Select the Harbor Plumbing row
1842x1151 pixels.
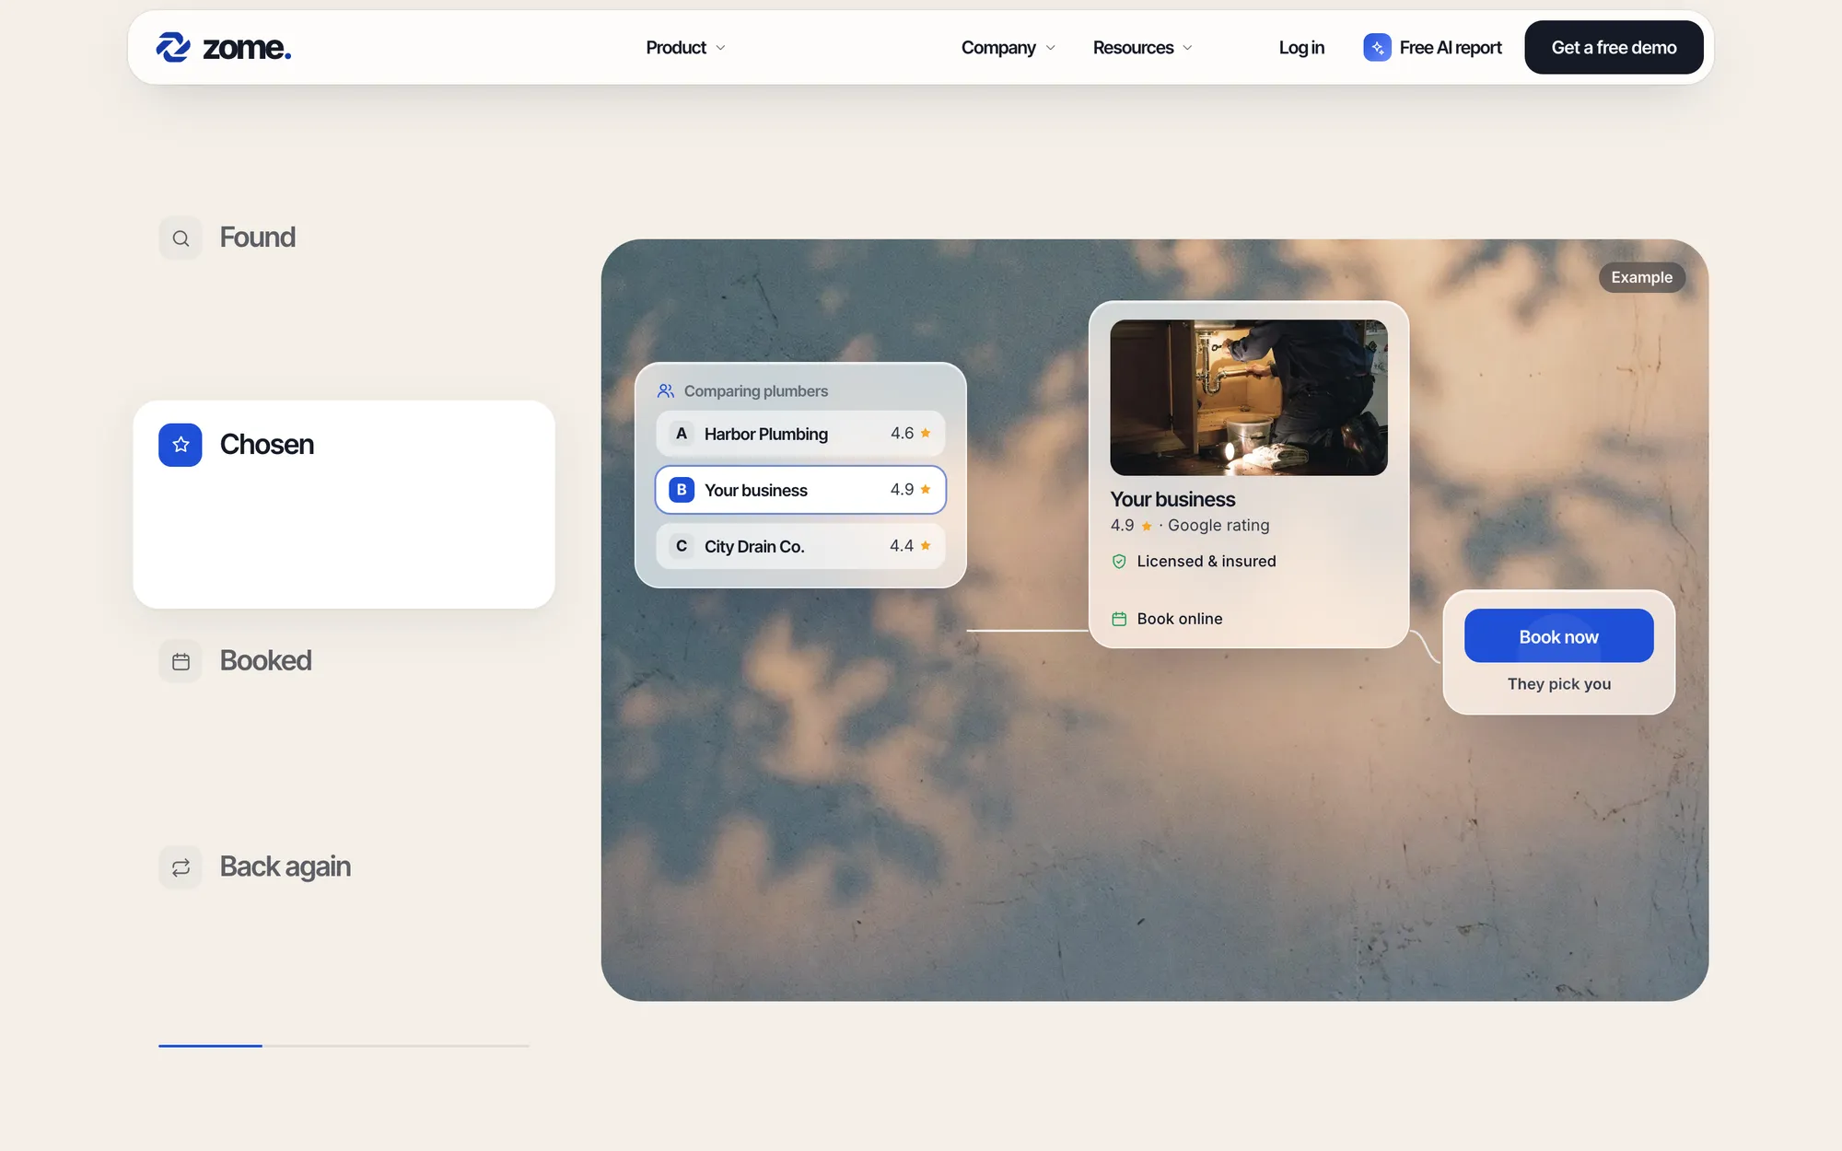click(800, 434)
